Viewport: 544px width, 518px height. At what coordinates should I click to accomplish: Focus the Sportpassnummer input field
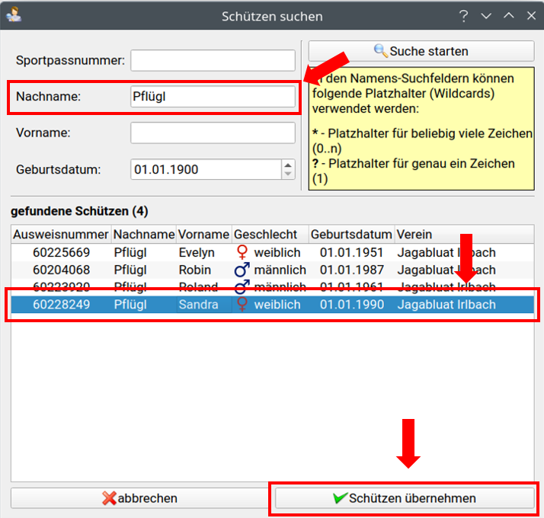coord(213,60)
